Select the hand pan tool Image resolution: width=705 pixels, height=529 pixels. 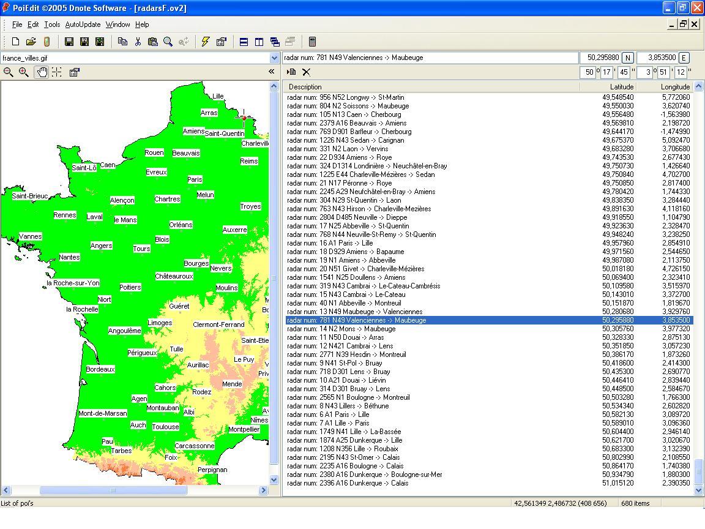point(41,72)
